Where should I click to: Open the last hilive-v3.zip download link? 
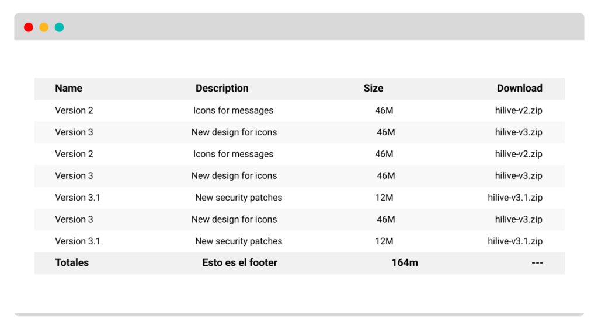[519, 219]
